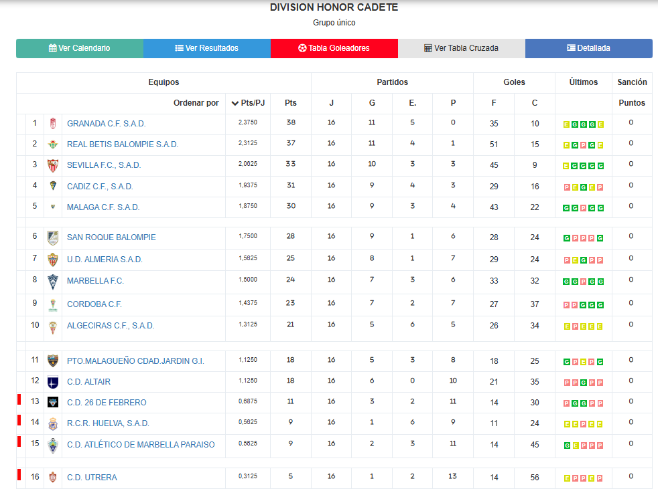The height and width of the screenshot is (497, 658).
Task: Click the C.D. 26 de Febrero crest icon
Action: tap(53, 403)
